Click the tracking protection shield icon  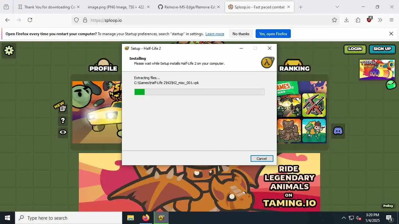[x=76, y=20]
